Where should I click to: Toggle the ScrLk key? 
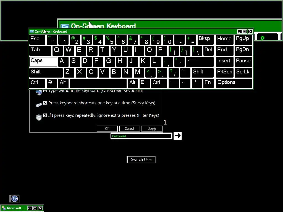click(243, 73)
